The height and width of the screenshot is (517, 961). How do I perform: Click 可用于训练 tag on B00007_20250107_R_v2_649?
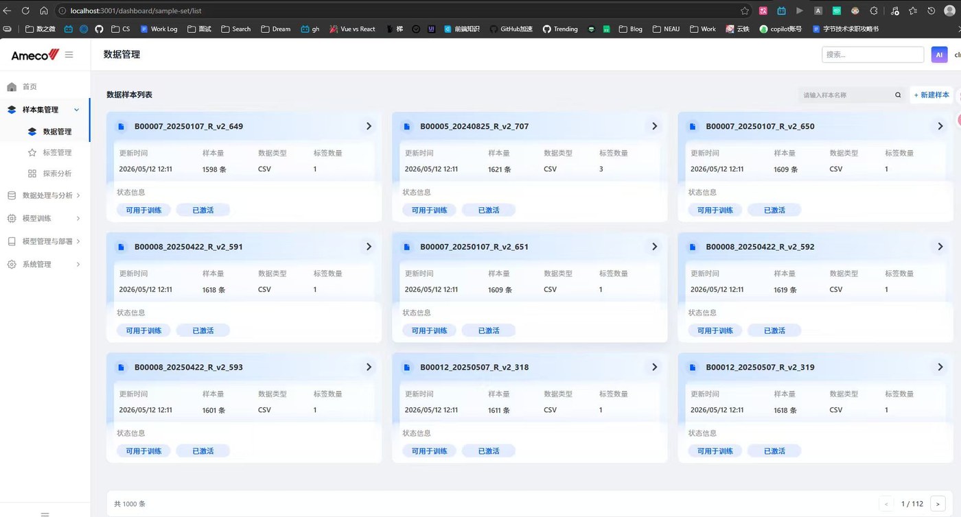click(x=143, y=211)
